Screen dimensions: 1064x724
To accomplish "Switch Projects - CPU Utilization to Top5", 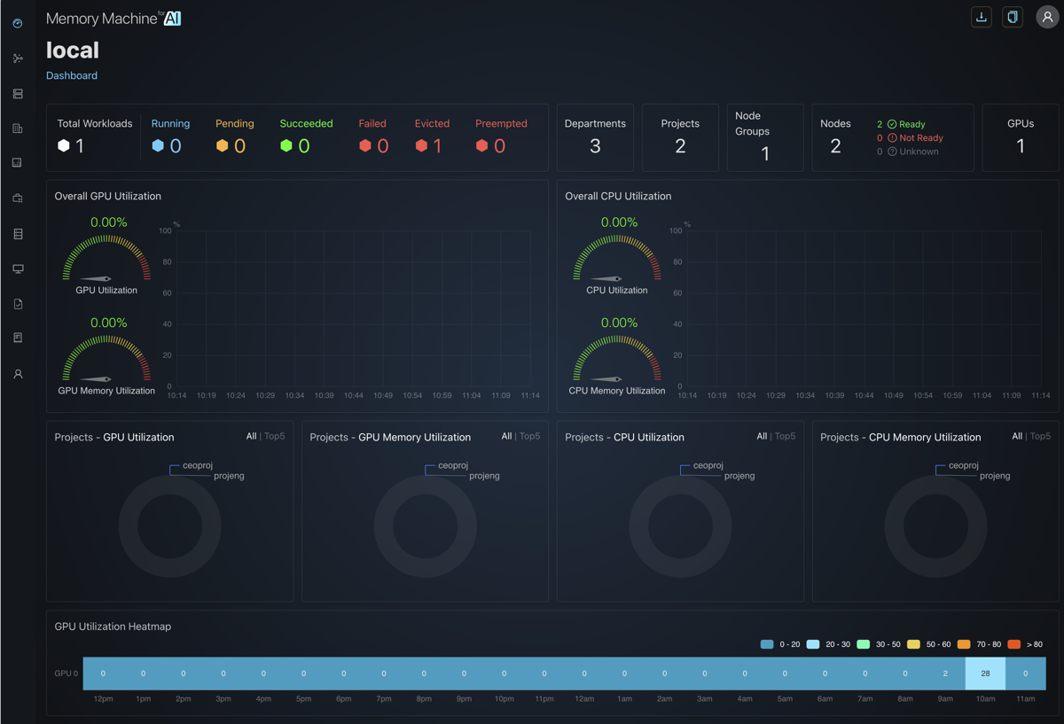I will 785,436.
